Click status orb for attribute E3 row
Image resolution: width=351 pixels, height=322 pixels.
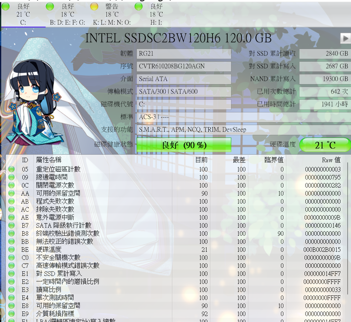click(x=11, y=290)
